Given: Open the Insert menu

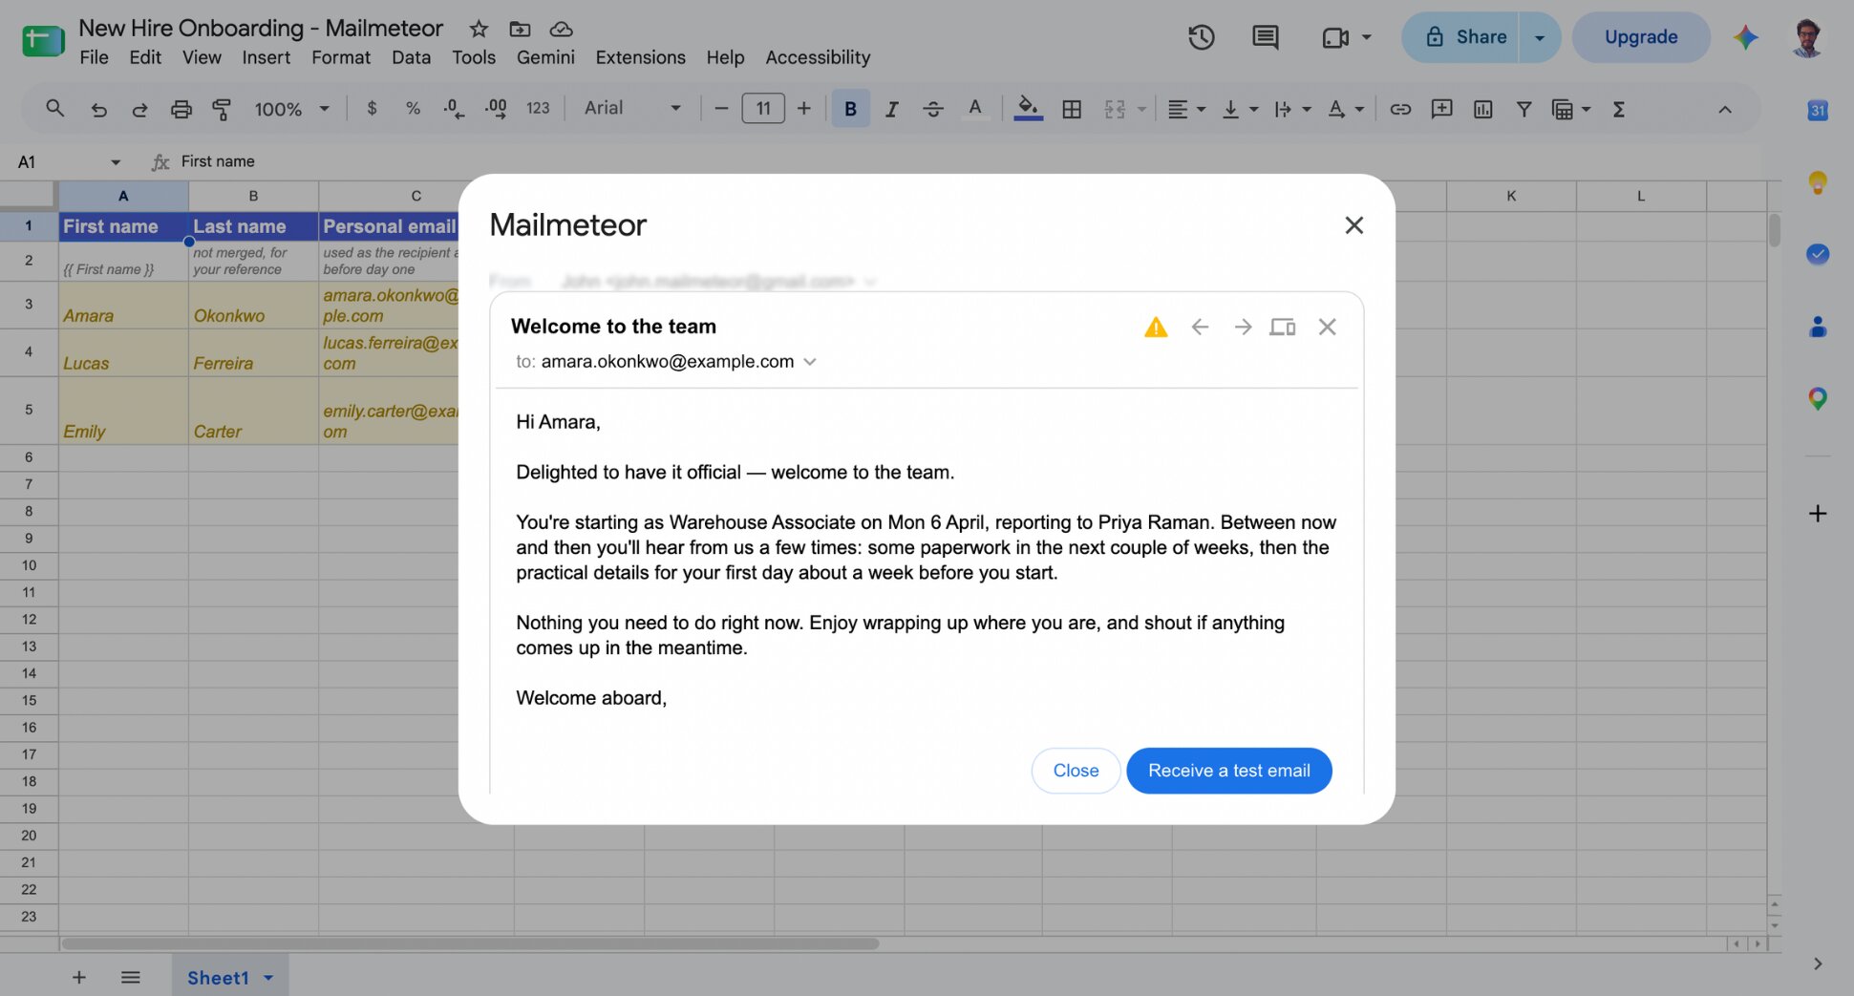Looking at the screenshot, I should [x=266, y=57].
